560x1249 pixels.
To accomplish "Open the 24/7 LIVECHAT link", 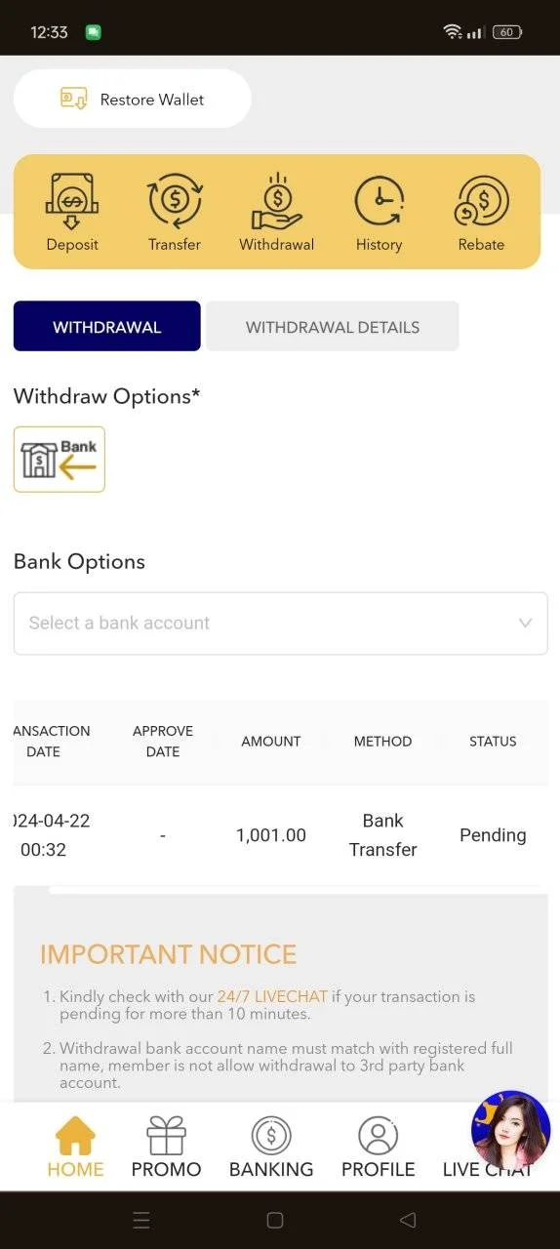I will click(272, 996).
